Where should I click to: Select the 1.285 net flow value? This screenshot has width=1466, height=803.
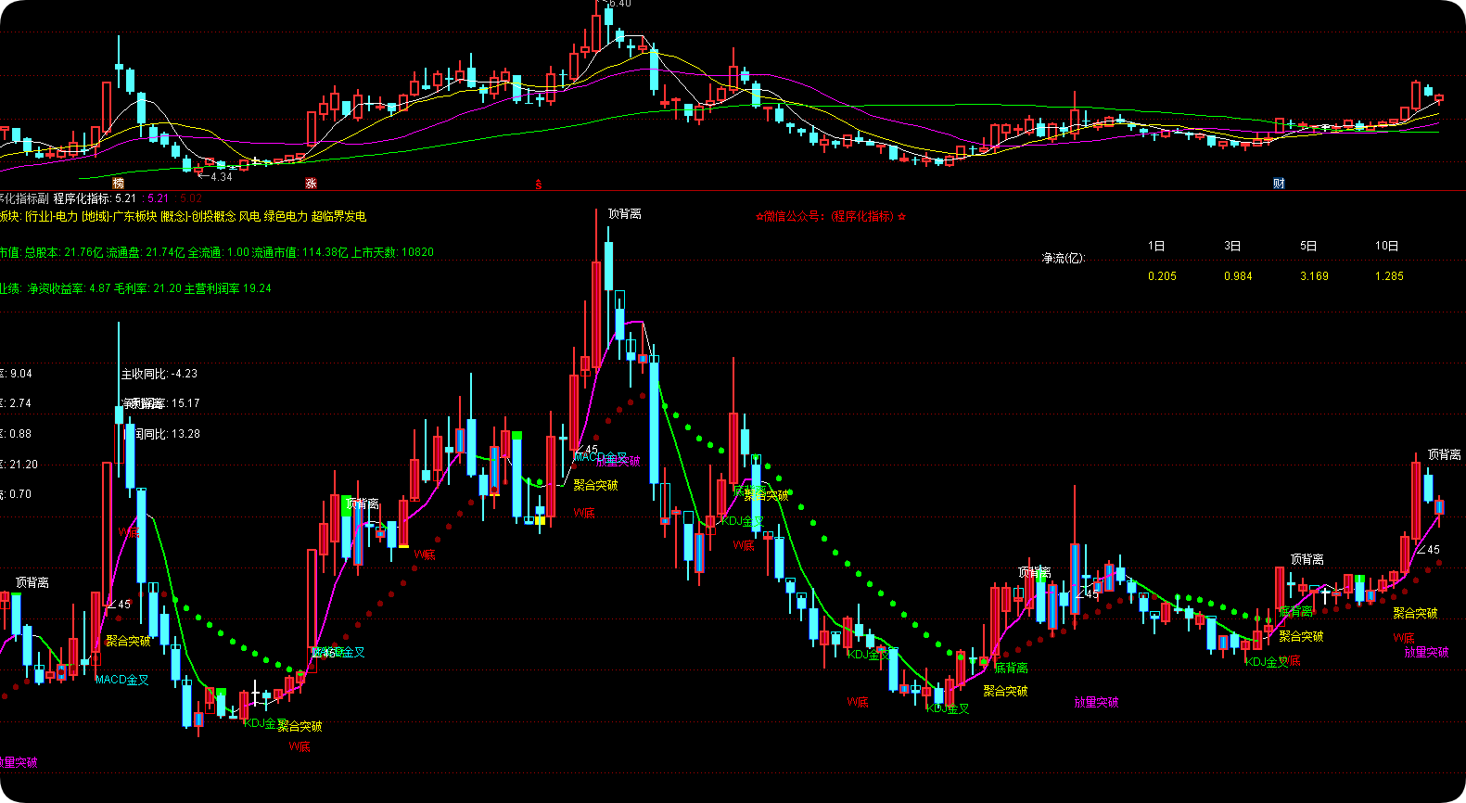tap(1389, 276)
